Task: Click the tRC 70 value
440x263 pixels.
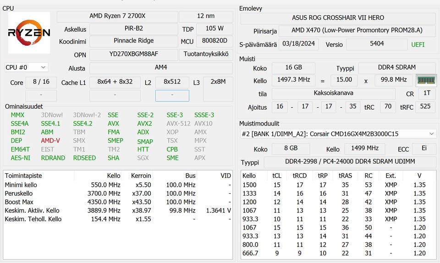Action: [388, 107]
